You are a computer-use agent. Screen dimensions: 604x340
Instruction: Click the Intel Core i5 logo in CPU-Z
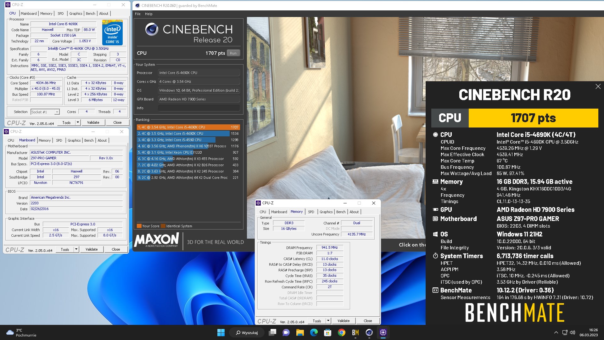pyautogui.click(x=112, y=32)
